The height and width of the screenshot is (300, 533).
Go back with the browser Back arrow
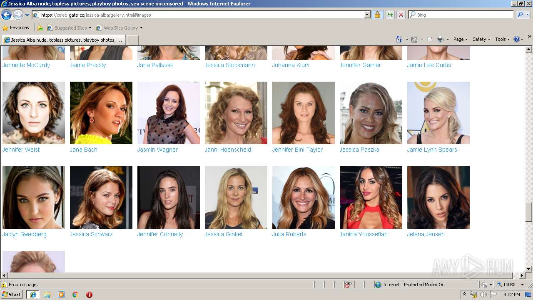pos(6,15)
